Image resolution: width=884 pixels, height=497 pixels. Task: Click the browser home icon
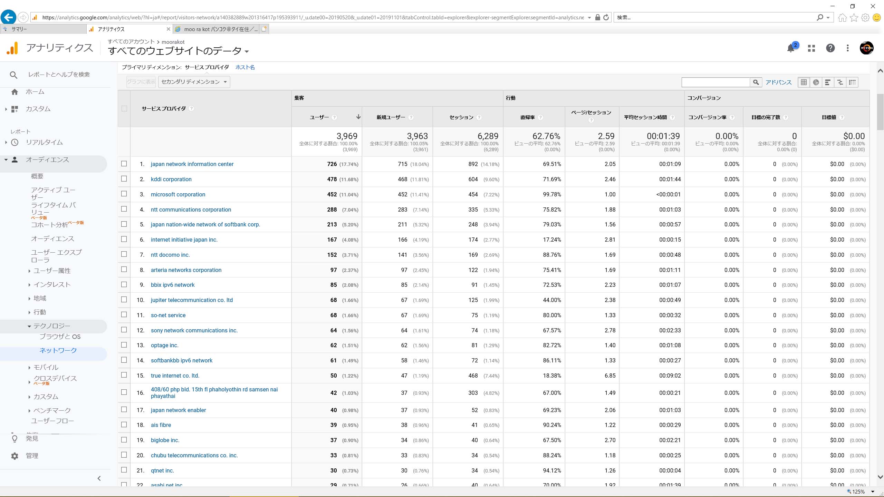tap(842, 17)
